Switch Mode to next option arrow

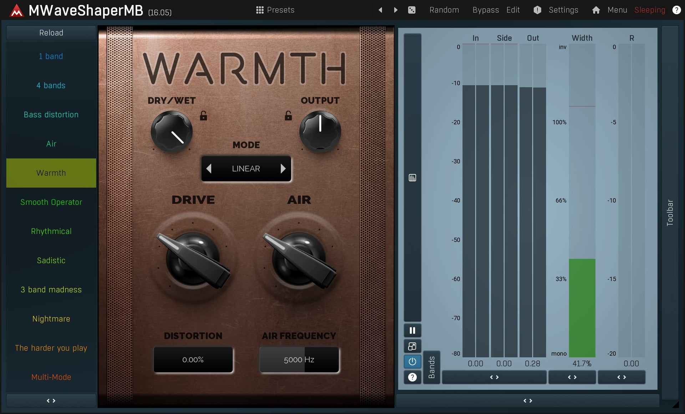pyautogui.click(x=283, y=169)
